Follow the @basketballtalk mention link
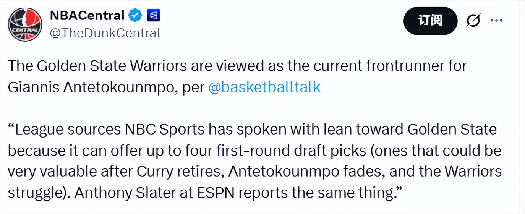 click(x=264, y=87)
